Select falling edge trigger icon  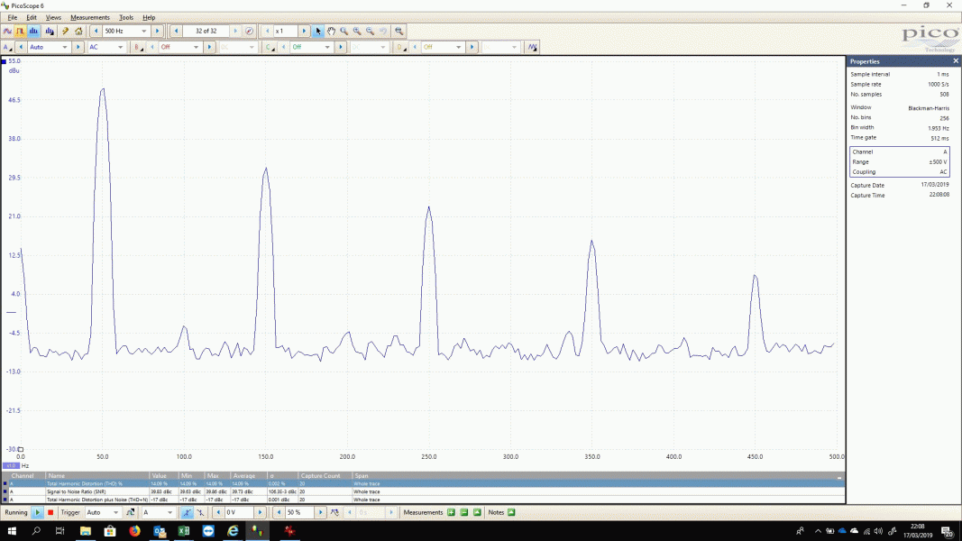coord(200,512)
